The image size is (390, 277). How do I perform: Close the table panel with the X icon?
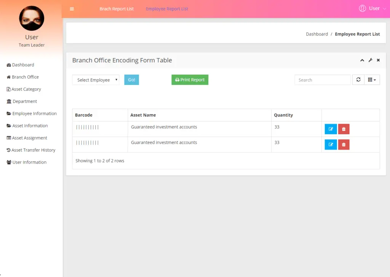pyautogui.click(x=378, y=60)
